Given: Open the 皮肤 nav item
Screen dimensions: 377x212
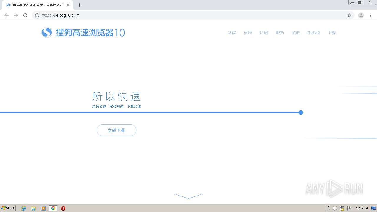Looking at the screenshot, I should click(x=248, y=33).
